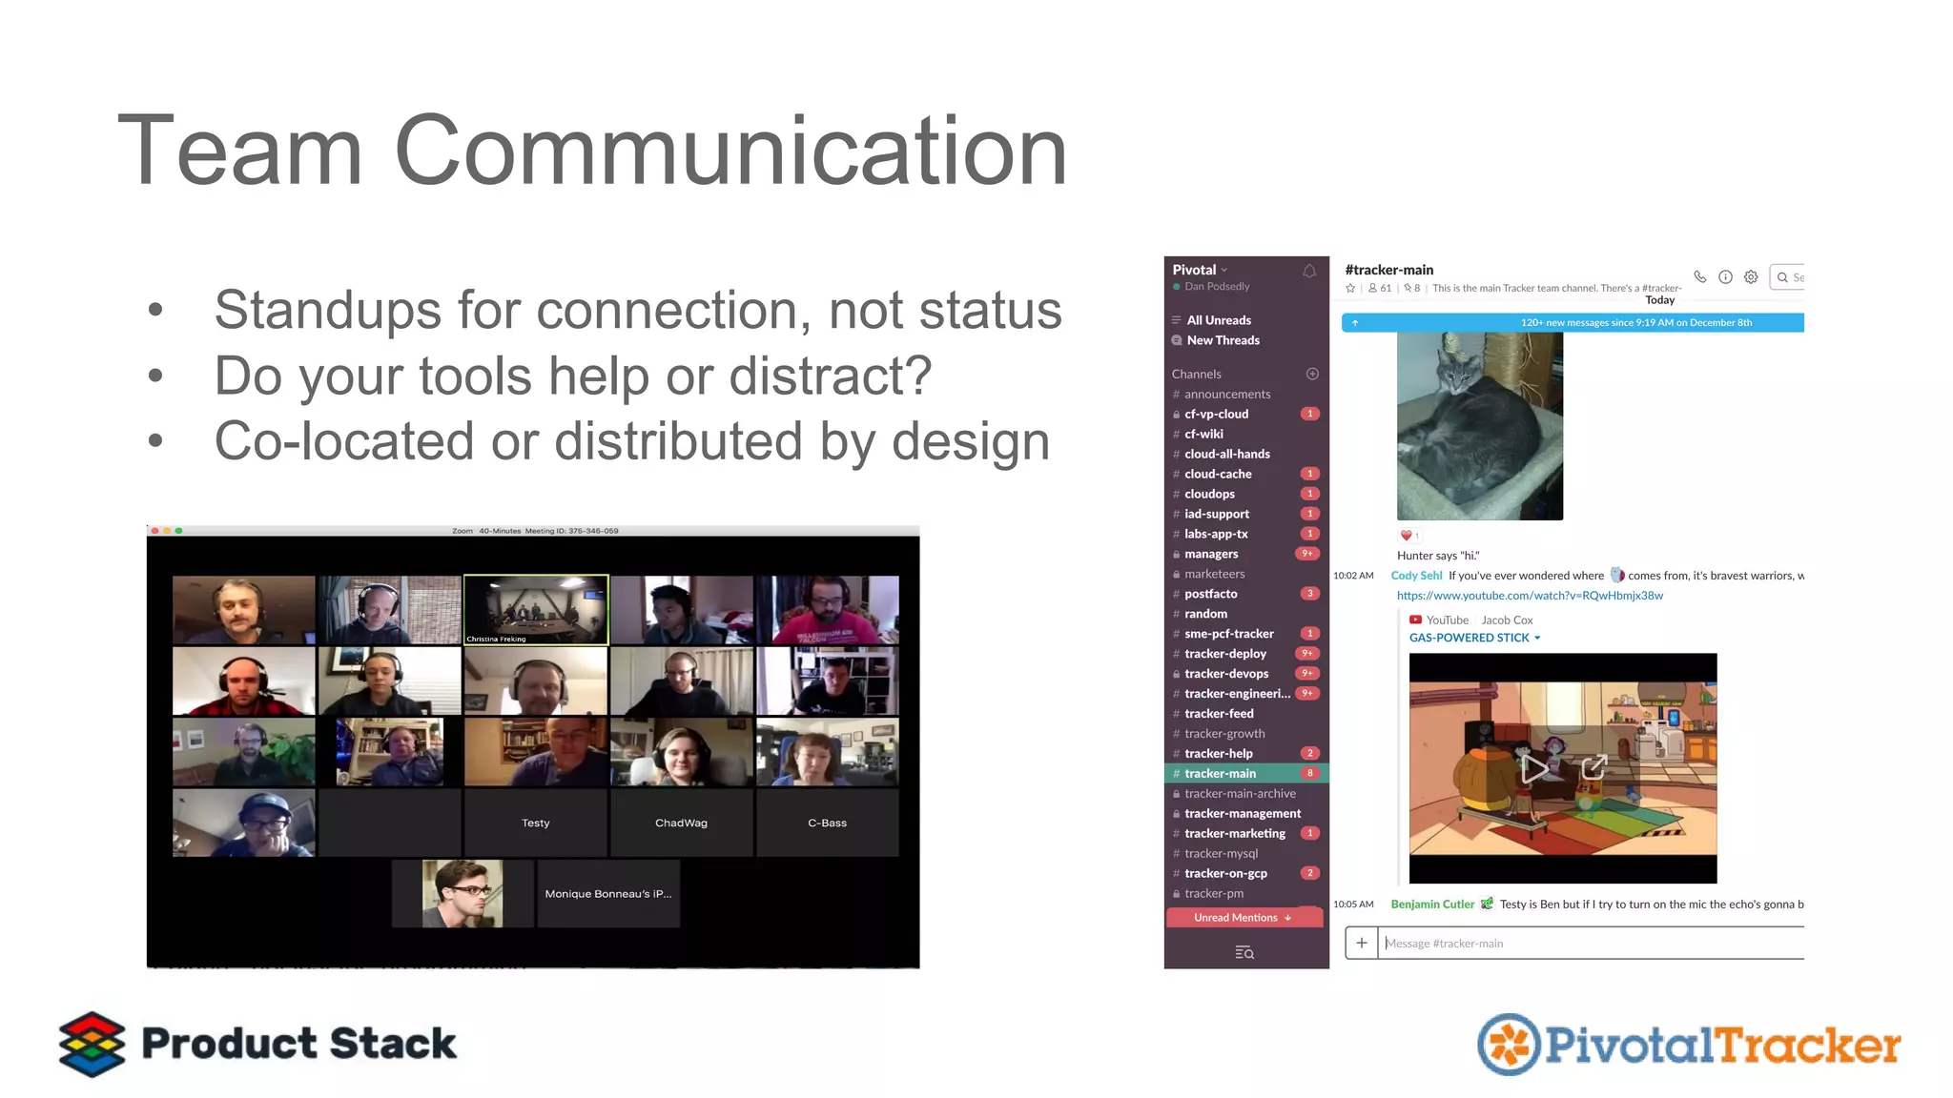
Task: Select Monique Bonneau's iPhone tile in Zoom
Action: coord(608,894)
